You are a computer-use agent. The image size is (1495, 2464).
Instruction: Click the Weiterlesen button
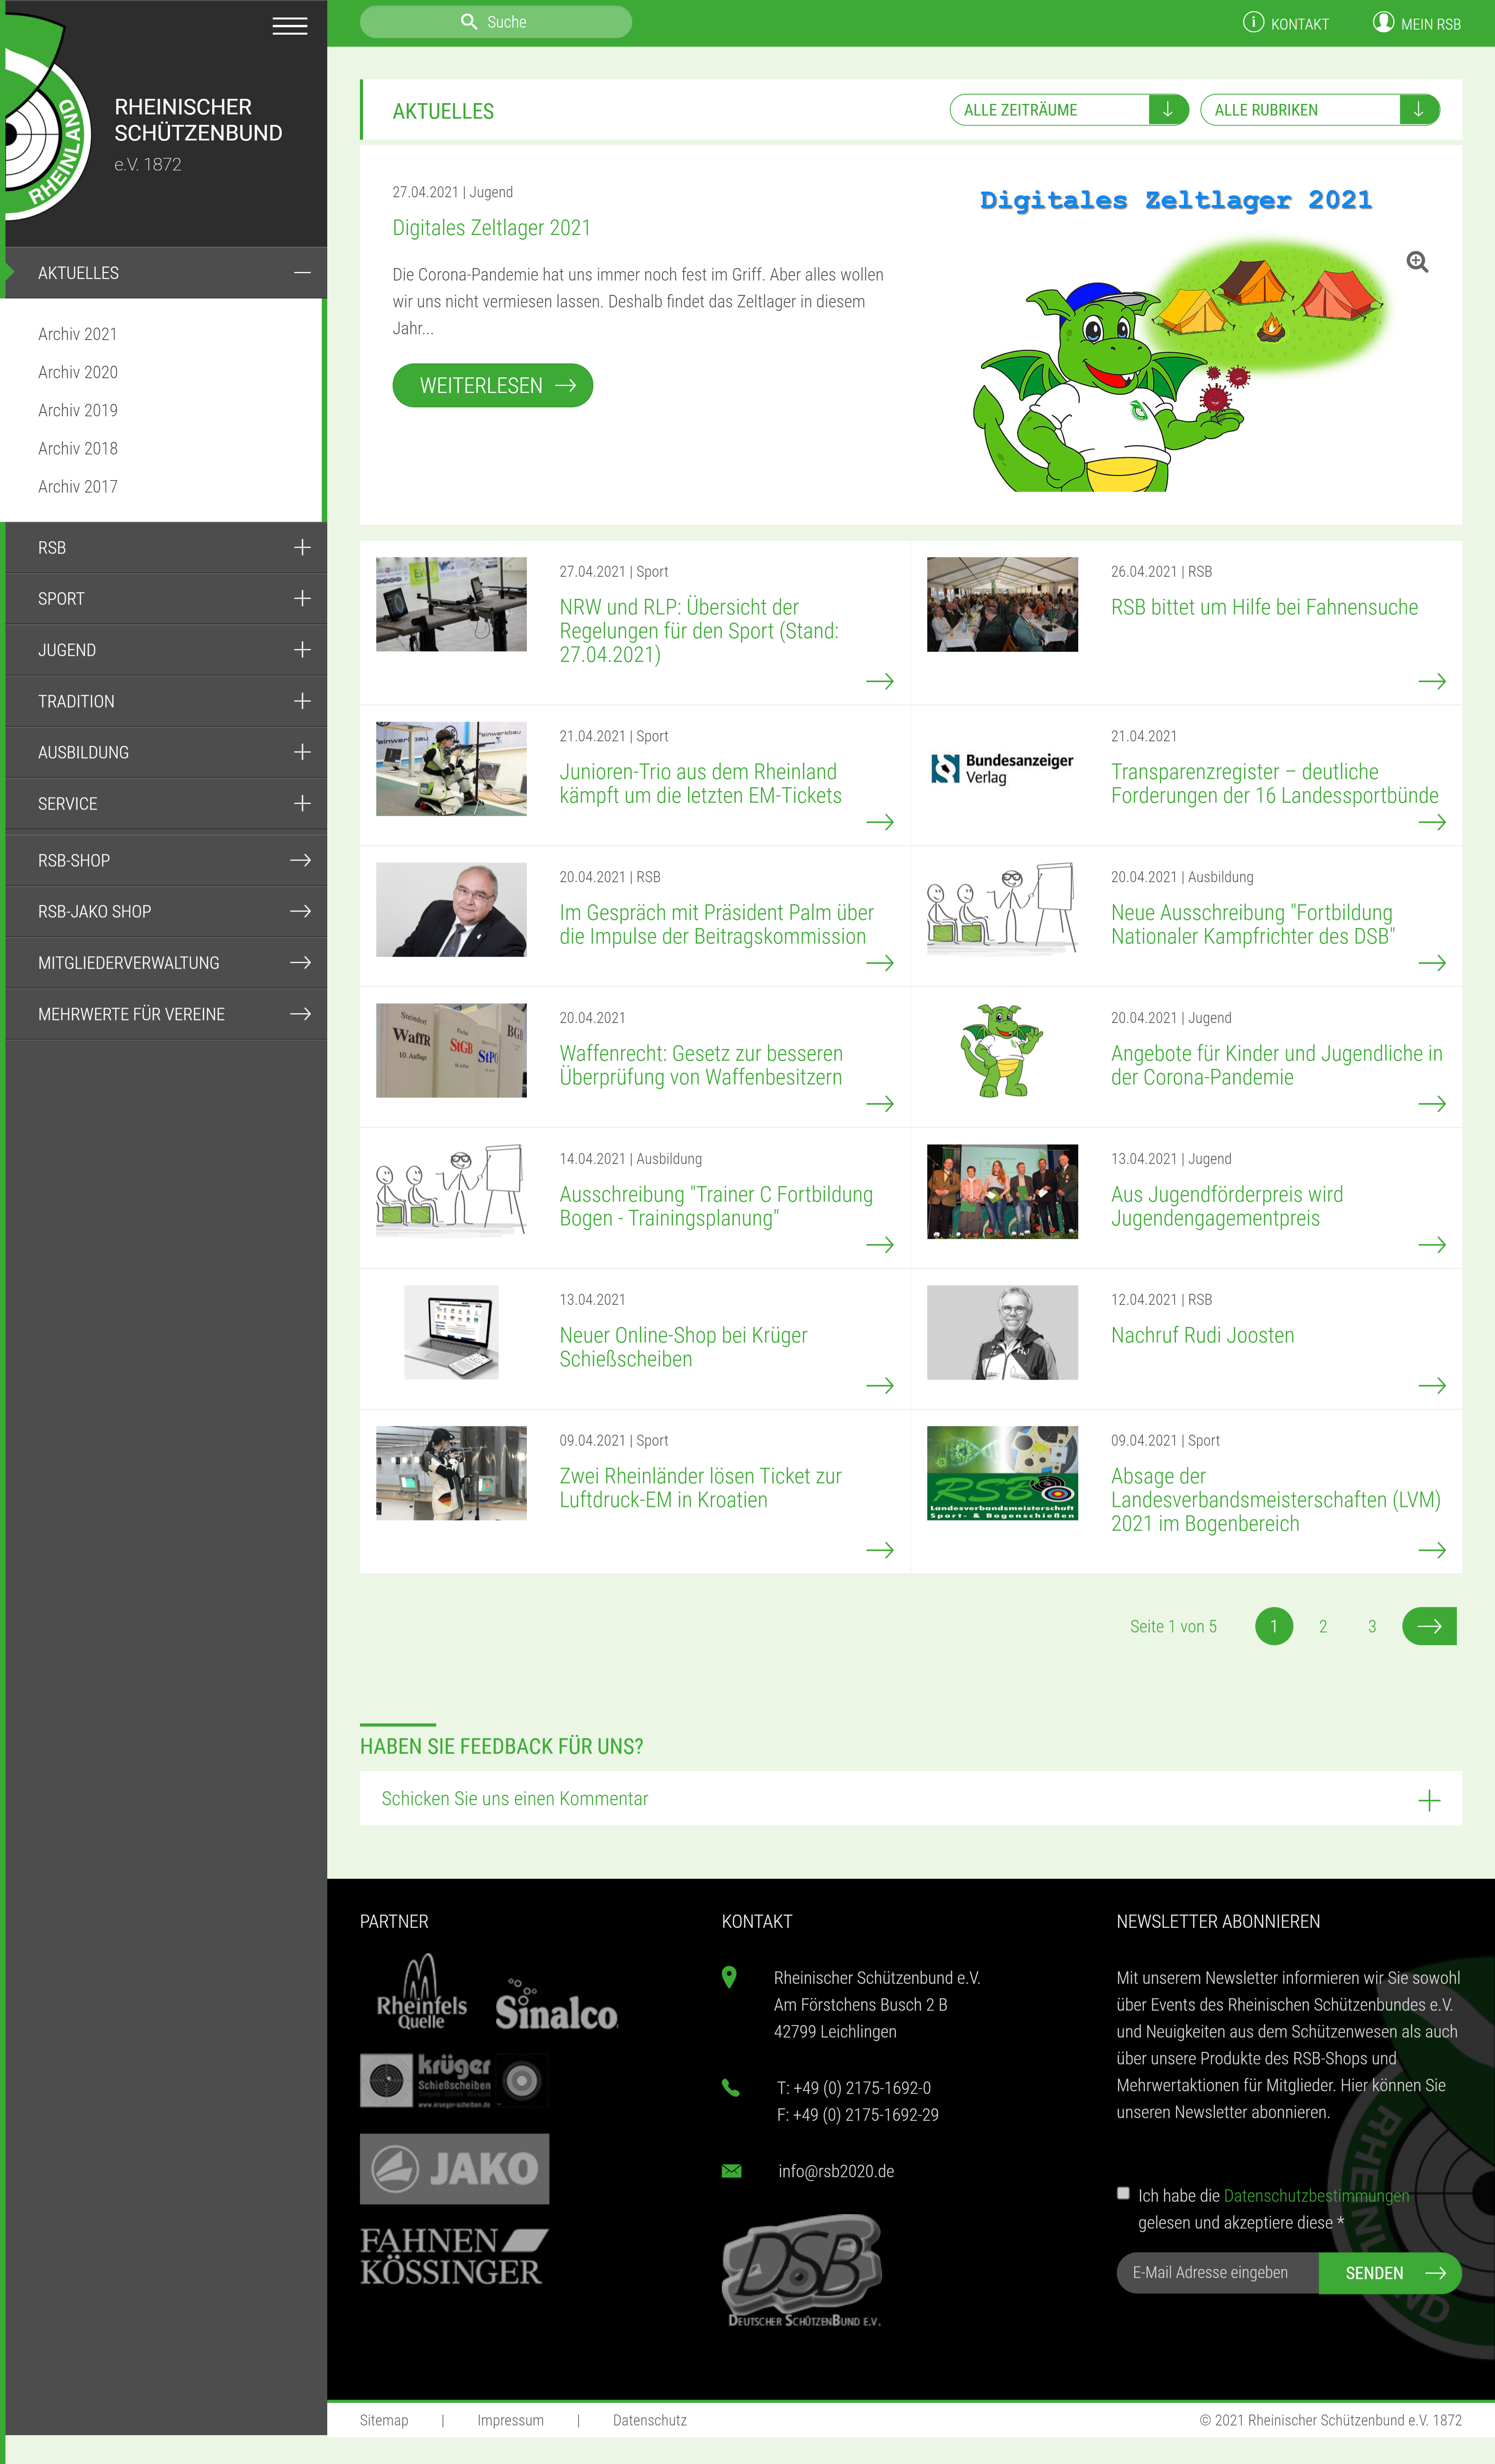(493, 385)
